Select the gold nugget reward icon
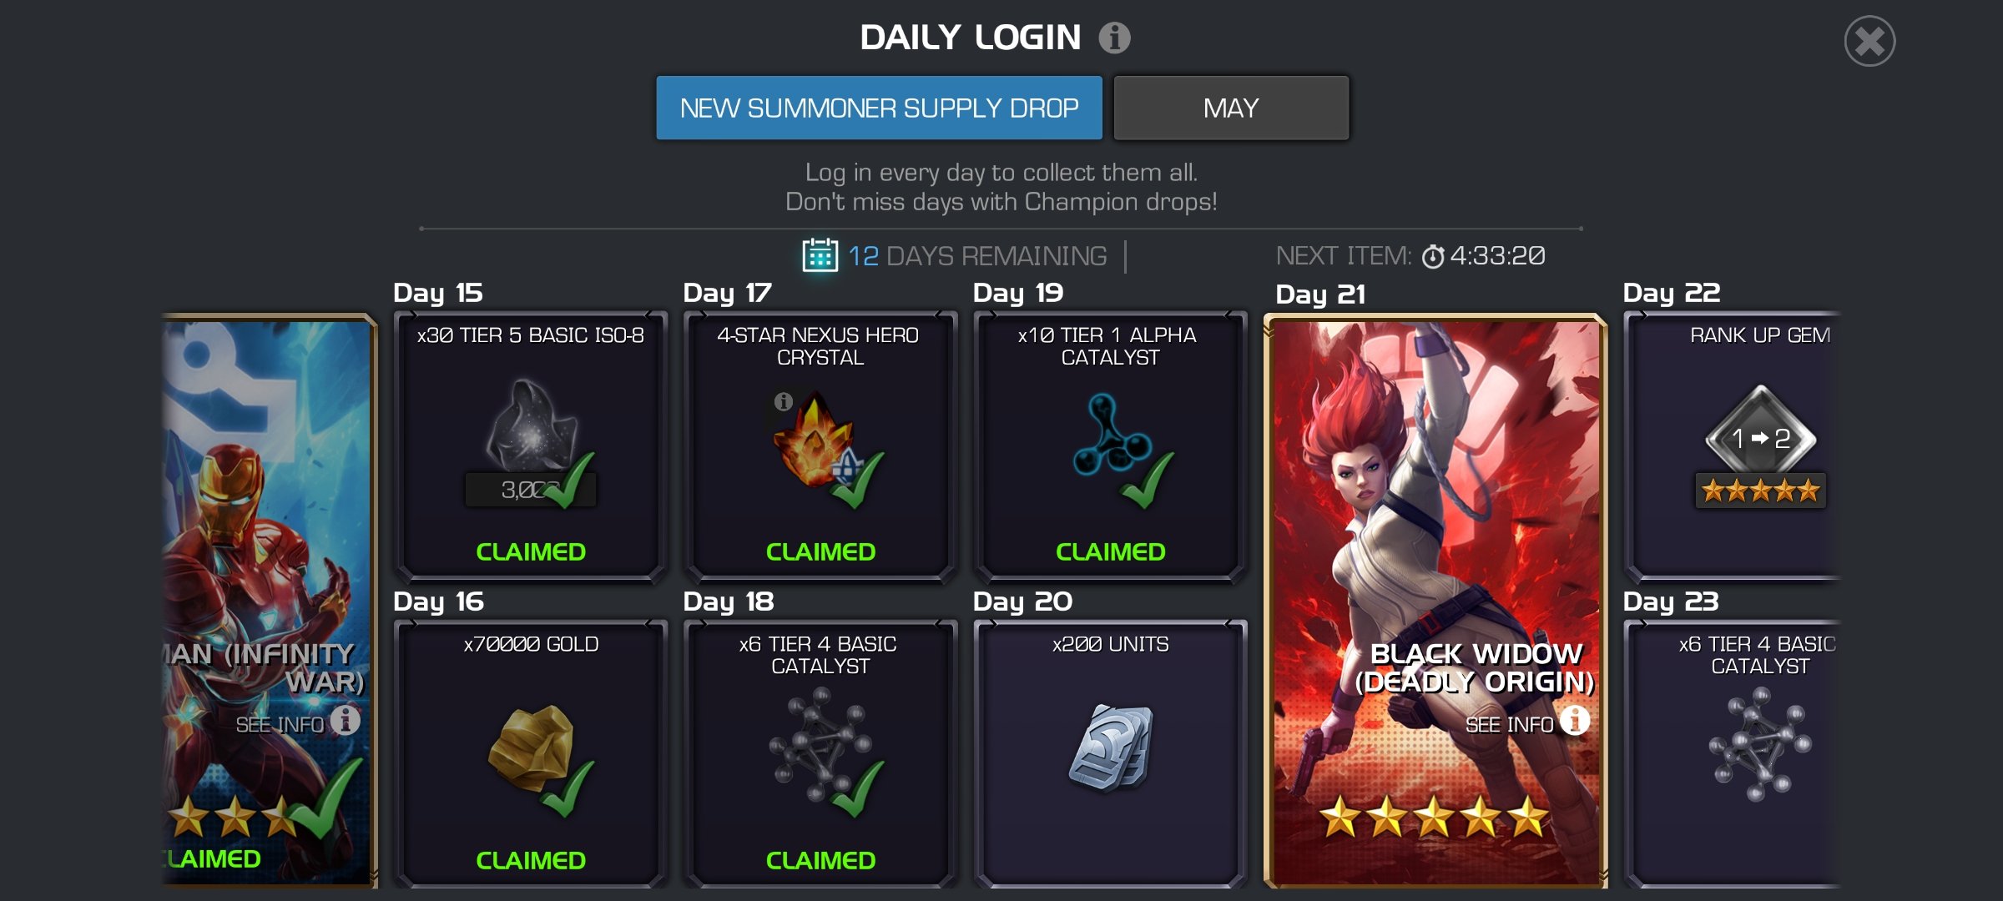 [x=531, y=748]
